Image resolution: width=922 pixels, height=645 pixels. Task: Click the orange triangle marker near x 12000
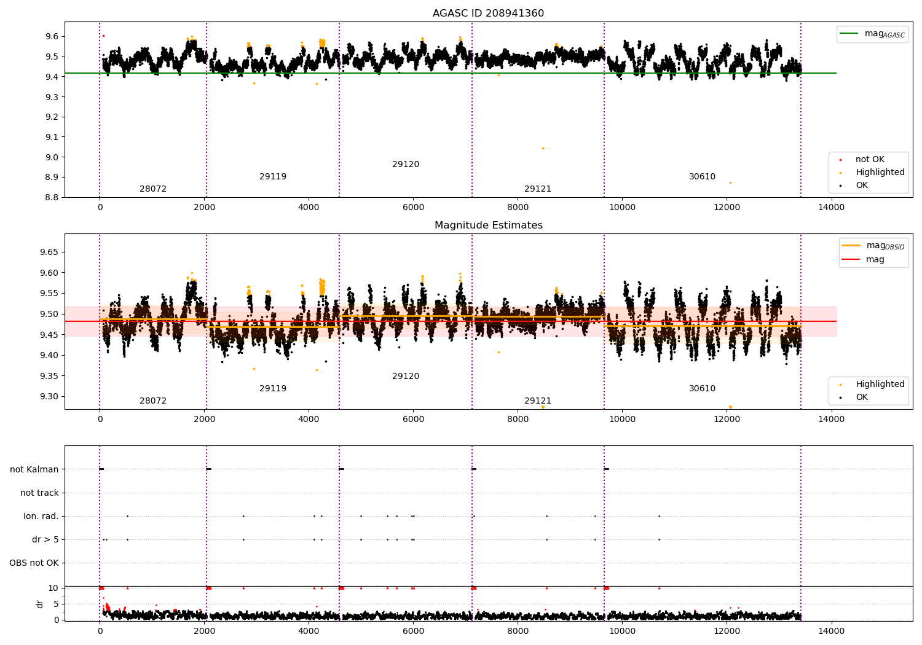pyautogui.click(x=730, y=407)
